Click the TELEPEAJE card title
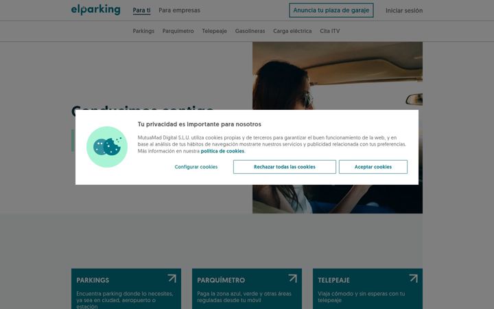The height and width of the screenshot is (309, 494). 333,280
